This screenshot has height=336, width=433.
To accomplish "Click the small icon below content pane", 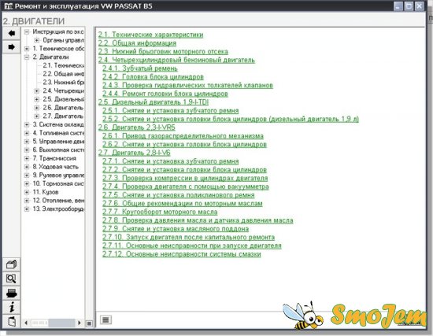I will coord(105,319).
